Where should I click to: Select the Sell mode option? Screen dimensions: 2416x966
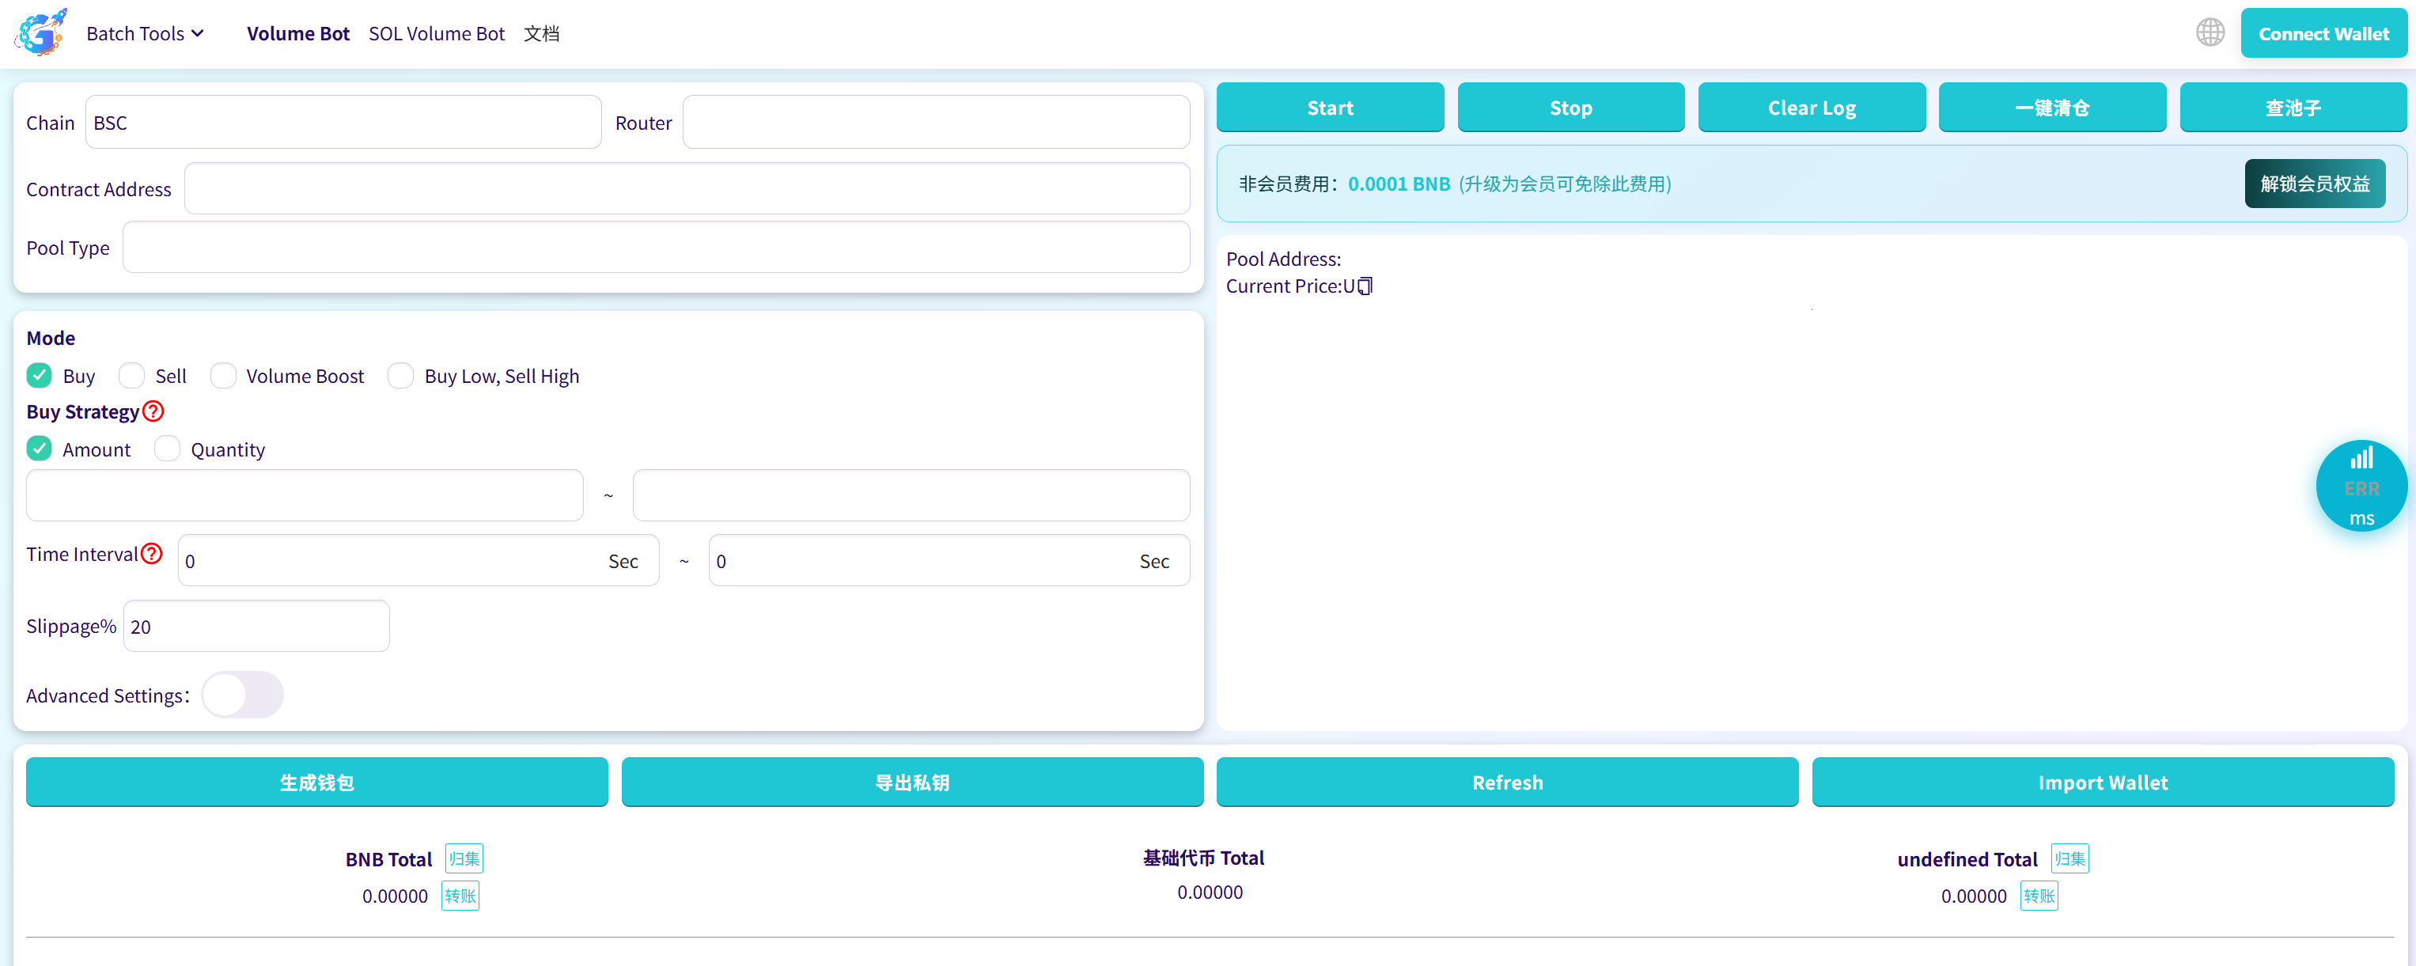pos(132,376)
